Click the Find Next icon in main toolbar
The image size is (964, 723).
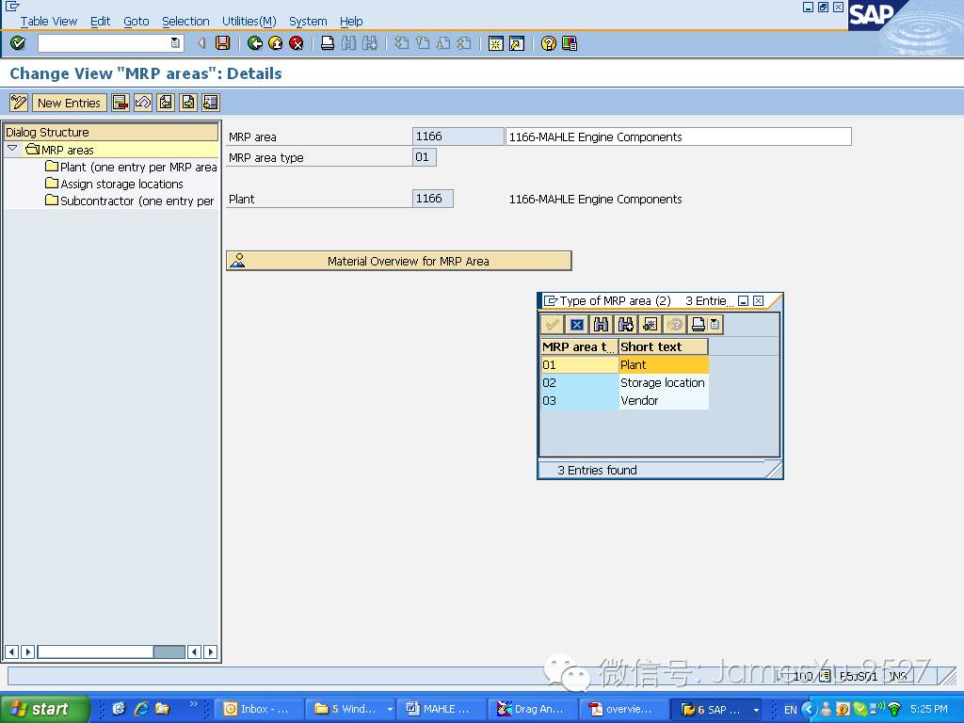(369, 43)
